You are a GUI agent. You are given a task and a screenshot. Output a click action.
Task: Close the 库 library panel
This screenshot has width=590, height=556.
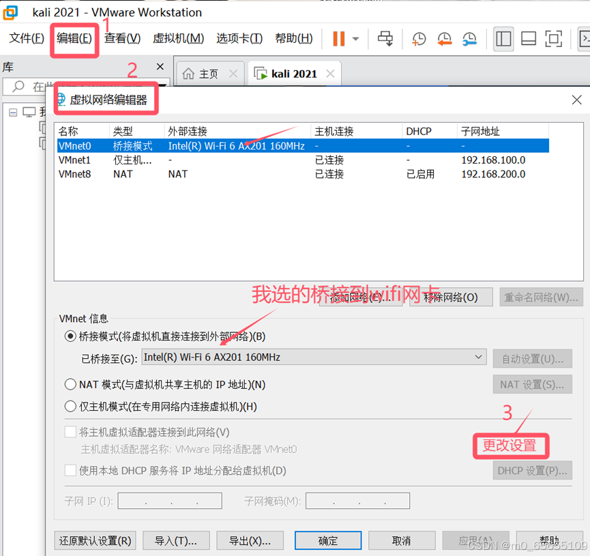[160, 67]
